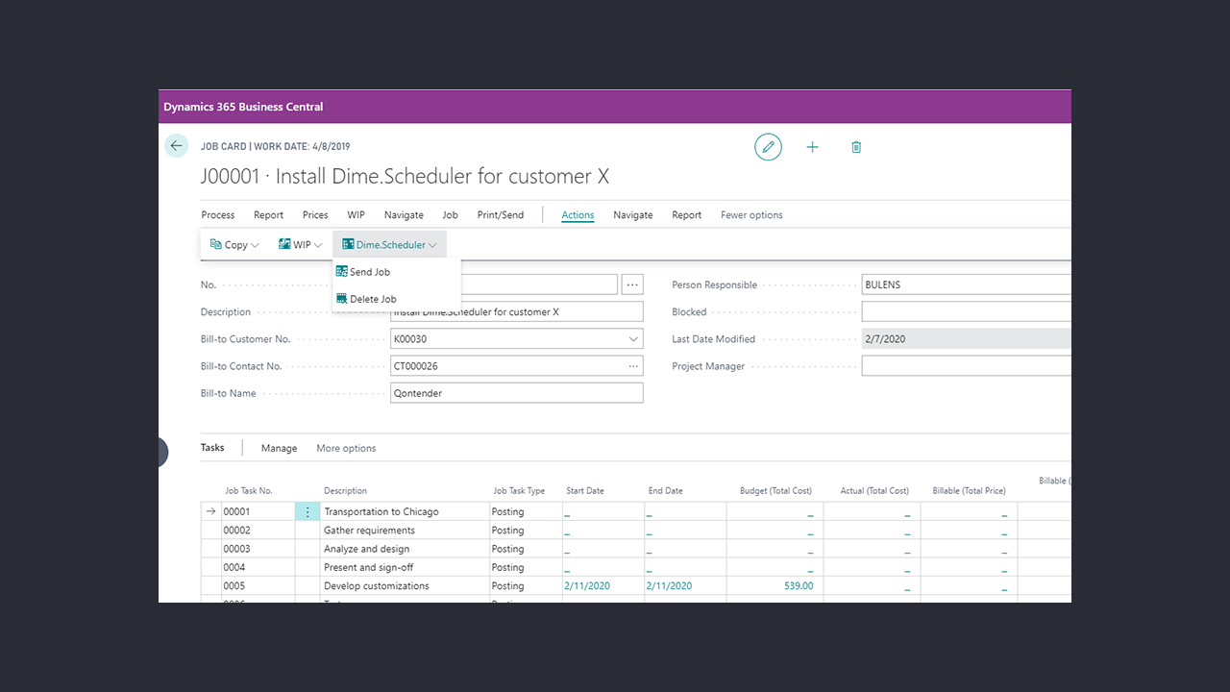The height and width of the screenshot is (692, 1230).
Task: Click the plus new record icon
Action: pos(812,147)
